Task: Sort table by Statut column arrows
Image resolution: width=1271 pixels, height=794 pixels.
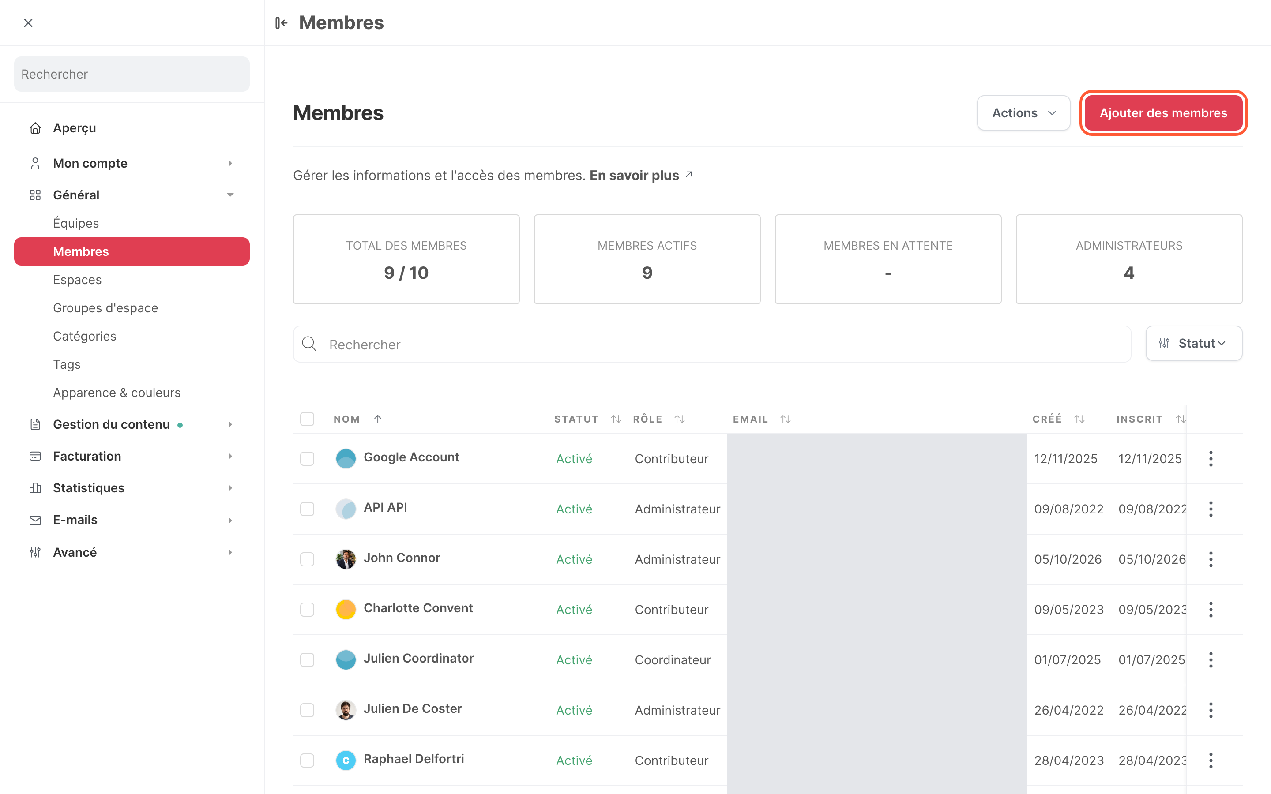Action: pyautogui.click(x=616, y=419)
